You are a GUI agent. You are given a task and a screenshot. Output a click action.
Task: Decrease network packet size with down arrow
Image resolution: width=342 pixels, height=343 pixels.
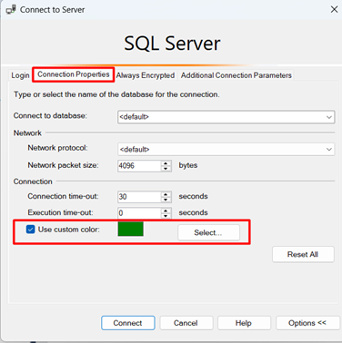click(166, 169)
